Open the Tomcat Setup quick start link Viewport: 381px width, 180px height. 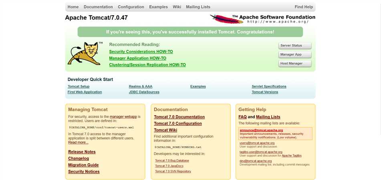pos(79,86)
